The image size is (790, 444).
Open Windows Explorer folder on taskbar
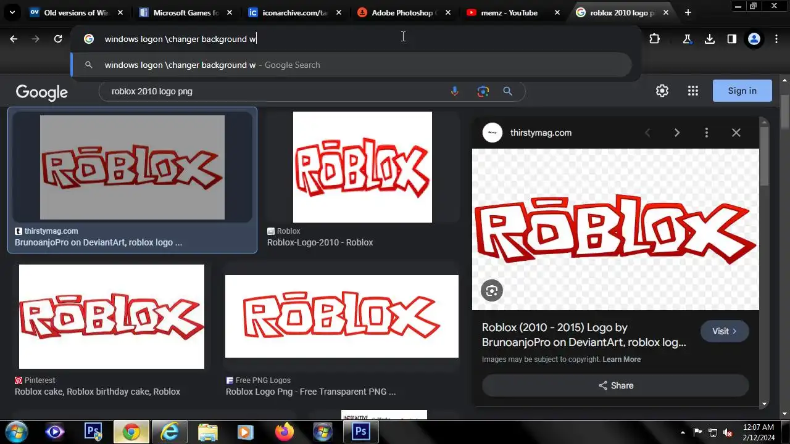[207, 432]
